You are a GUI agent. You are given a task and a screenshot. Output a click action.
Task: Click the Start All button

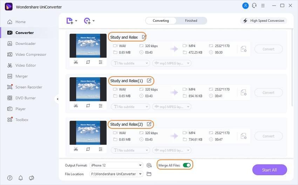click(x=270, y=170)
